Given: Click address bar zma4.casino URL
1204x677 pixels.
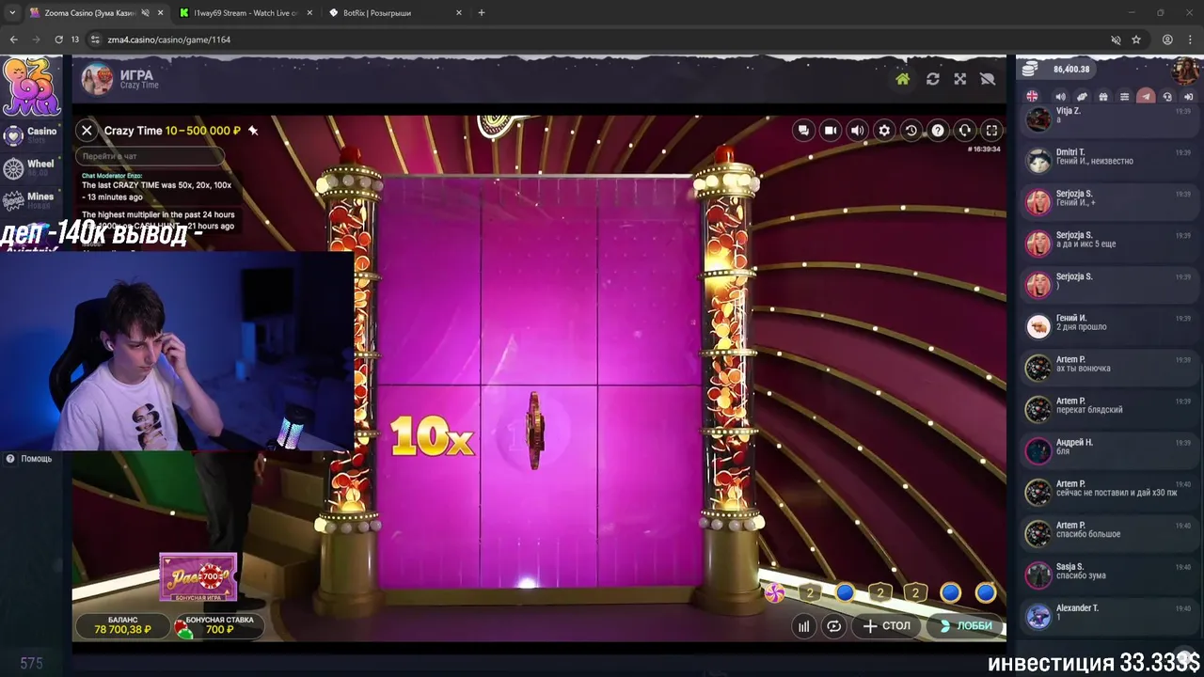Looking at the screenshot, I should 169,39.
